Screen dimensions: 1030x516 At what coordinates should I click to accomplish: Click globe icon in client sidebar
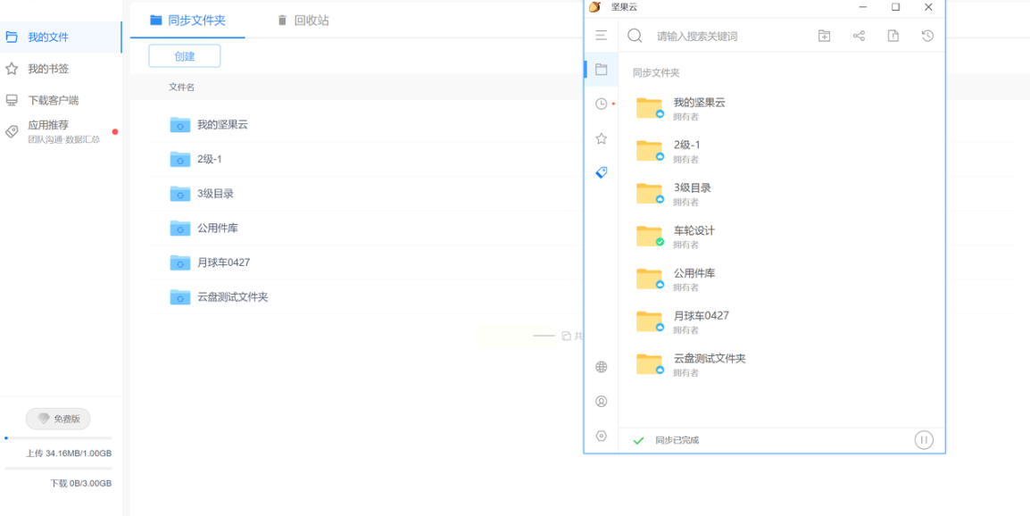601,367
